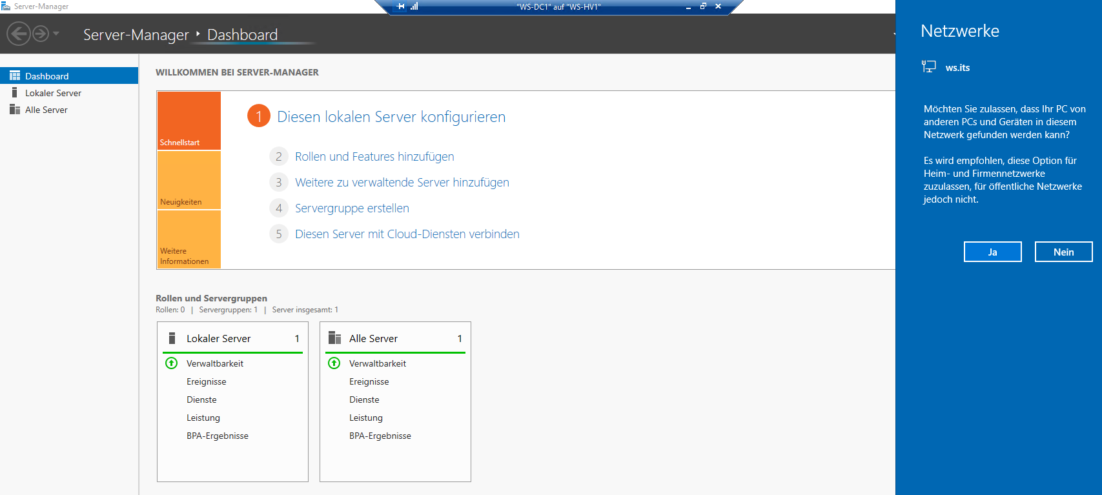This screenshot has width=1102, height=495.
Task: Click the Dashboard grid icon in sidebar
Action: point(15,76)
